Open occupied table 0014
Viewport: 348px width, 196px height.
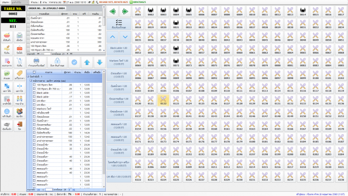[303, 11]
